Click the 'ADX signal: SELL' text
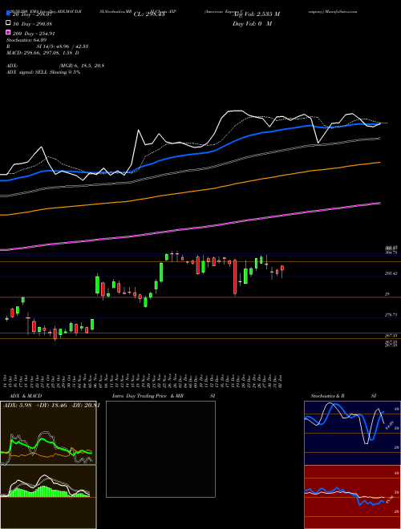This screenshot has width=401, height=529. coord(27,72)
